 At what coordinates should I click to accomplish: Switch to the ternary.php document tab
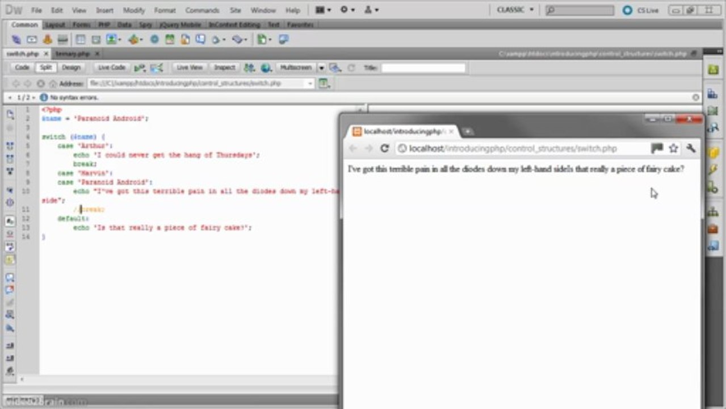pyautogui.click(x=73, y=53)
